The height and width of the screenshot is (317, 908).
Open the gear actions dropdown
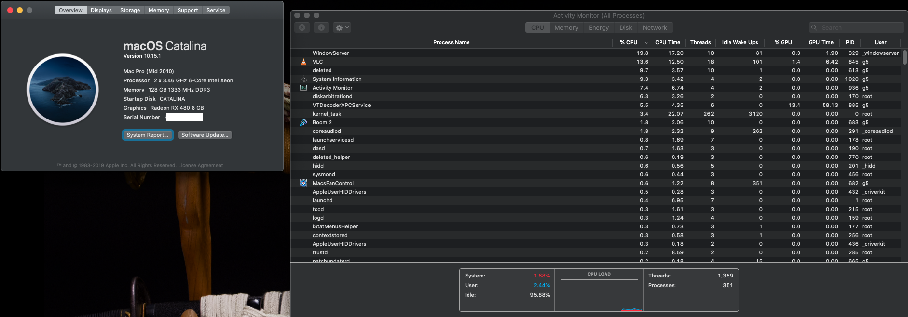342,27
